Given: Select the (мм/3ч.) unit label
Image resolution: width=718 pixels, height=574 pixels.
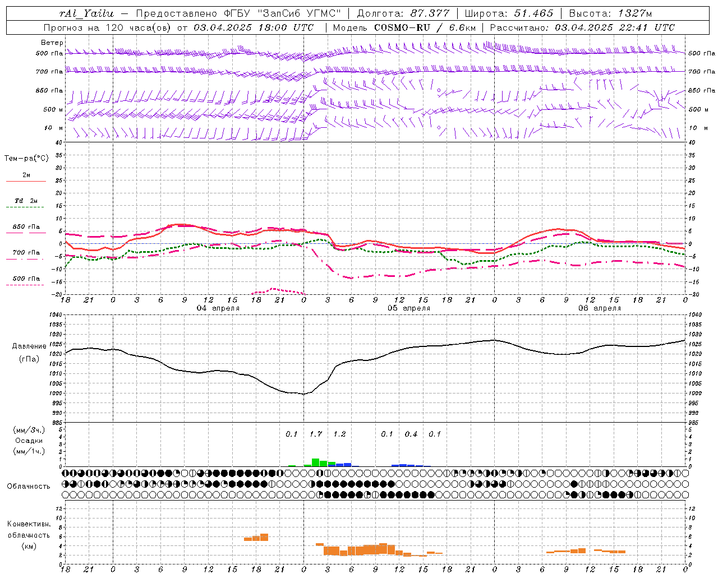Looking at the screenshot, I should (29, 430).
